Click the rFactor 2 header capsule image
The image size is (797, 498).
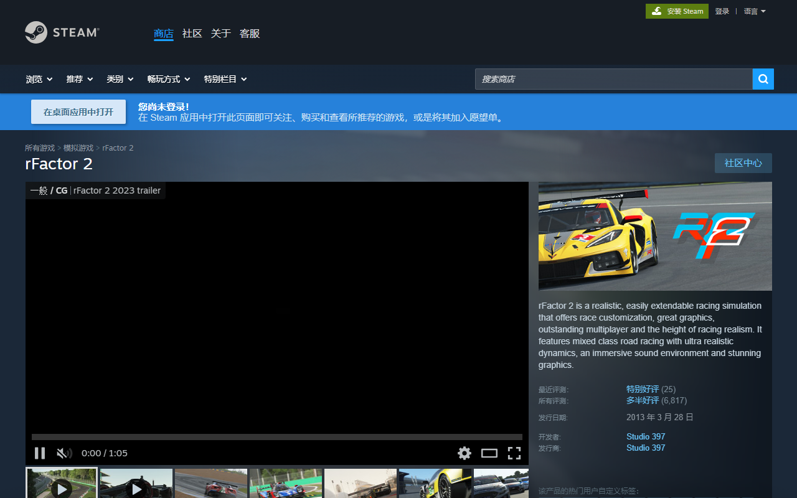[x=655, y=236]
